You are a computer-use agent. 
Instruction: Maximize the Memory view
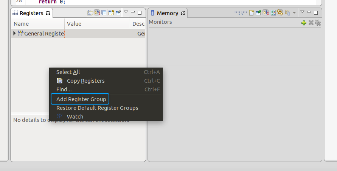(316, 13)
